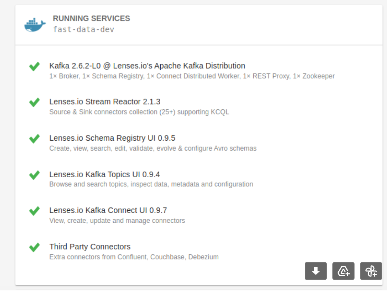
Task: Click the checkmark next to Kafka Topics UI 0.9.4
Action: [x=34, y=175]
